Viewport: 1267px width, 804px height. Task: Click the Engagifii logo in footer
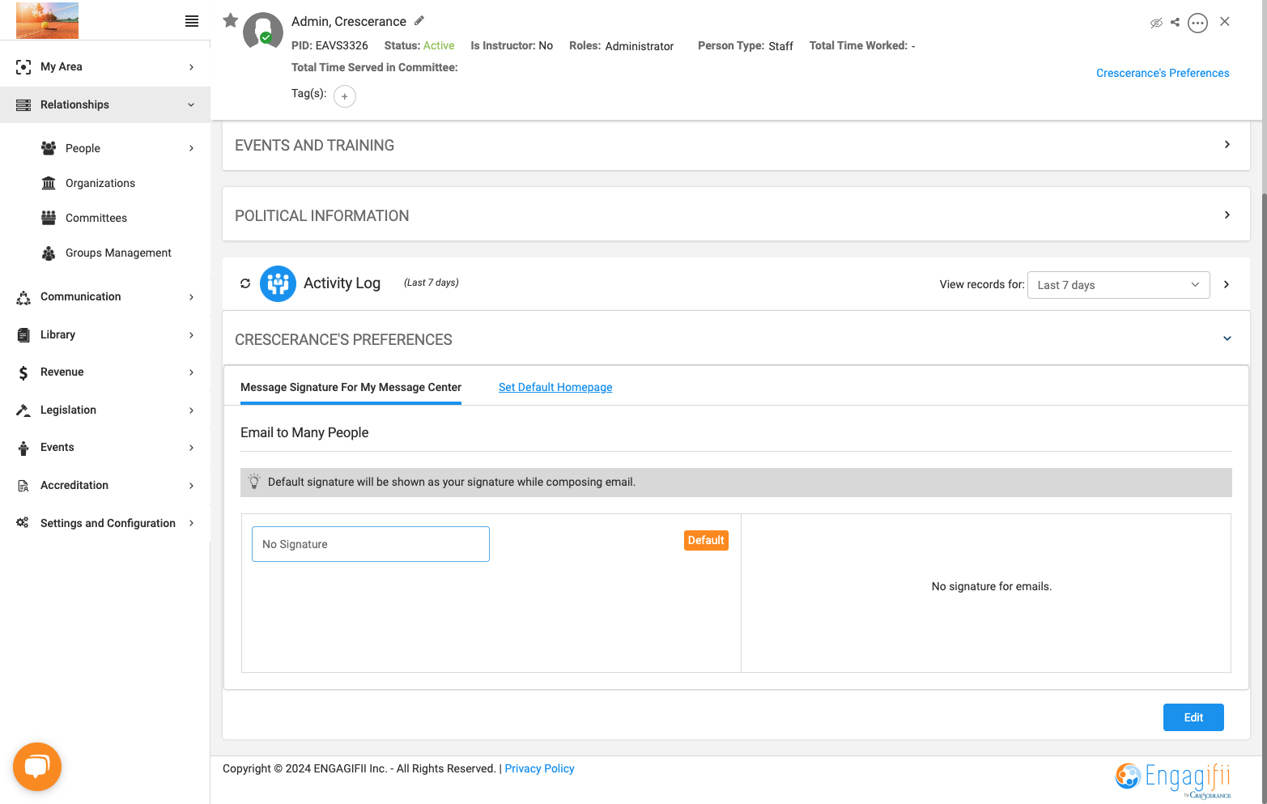coord(1173,780)
